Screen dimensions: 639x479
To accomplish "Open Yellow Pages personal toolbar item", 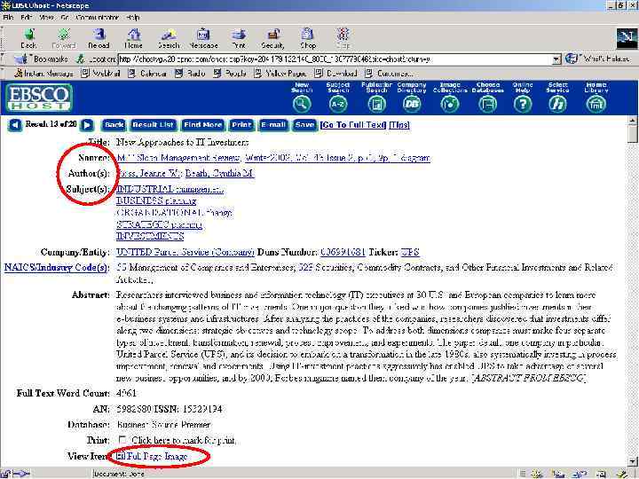I will click(280, 74).
